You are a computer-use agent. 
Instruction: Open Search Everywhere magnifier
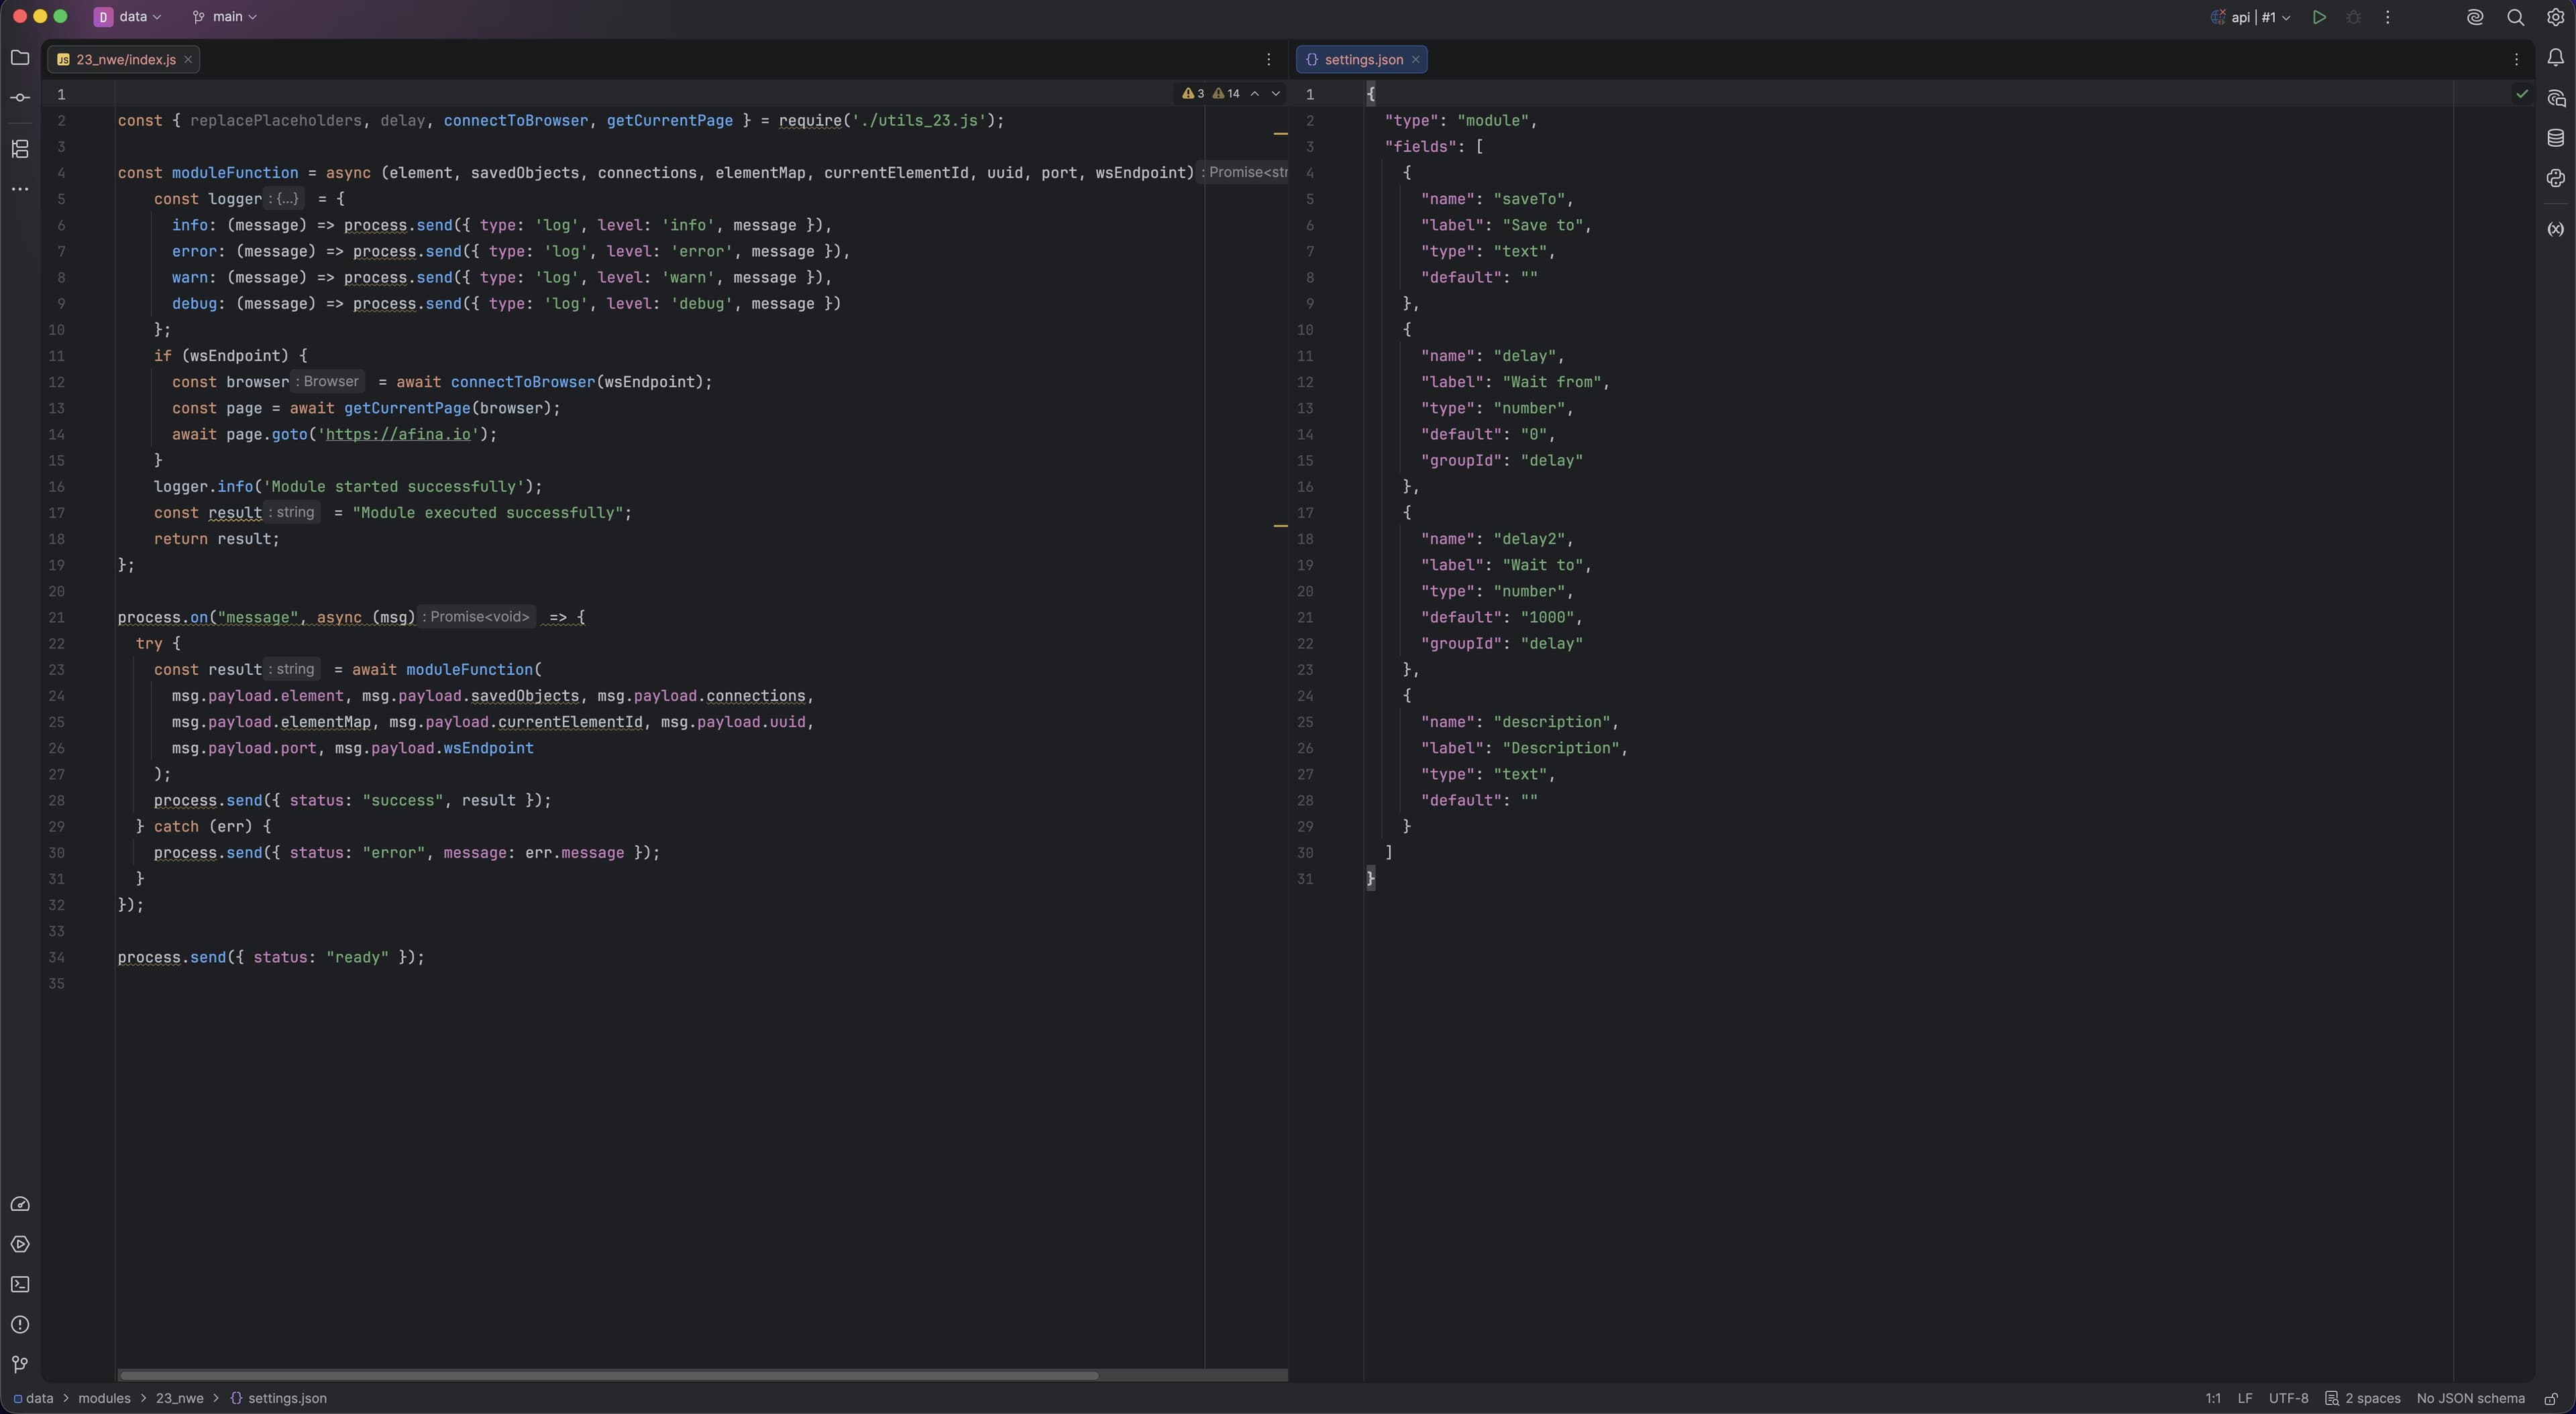click(2515, 17)
